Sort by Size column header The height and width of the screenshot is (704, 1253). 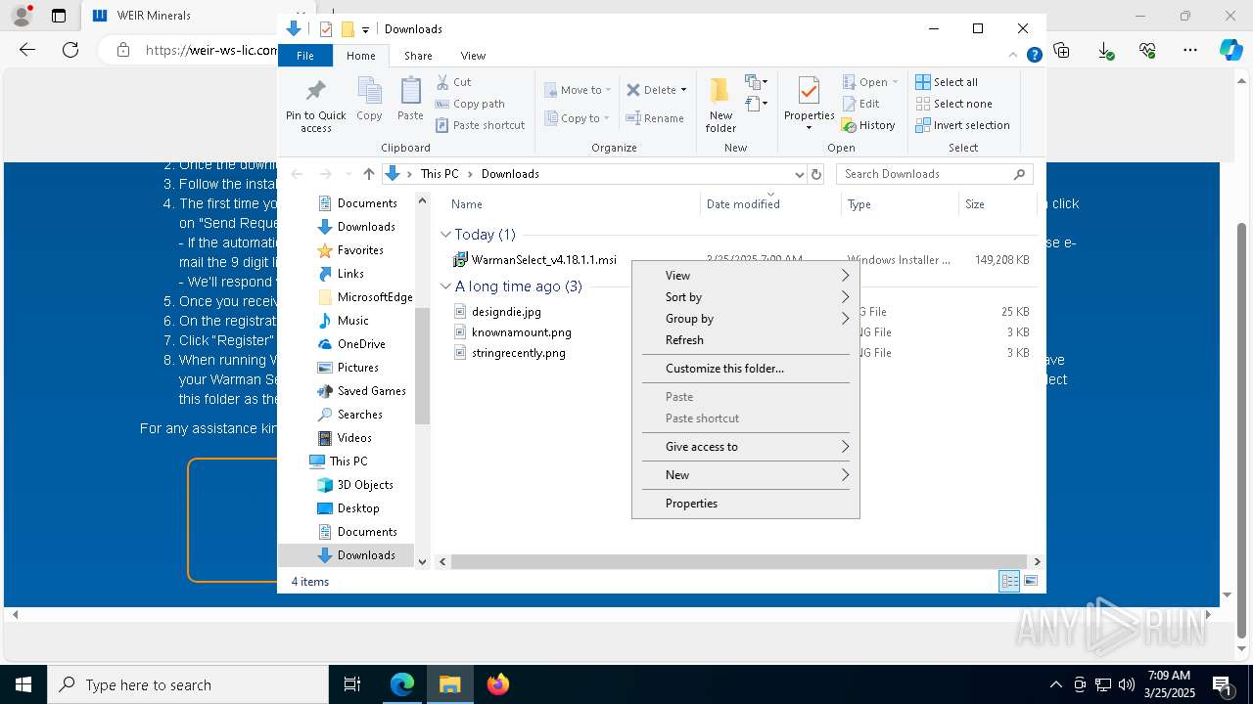[998, 204]
